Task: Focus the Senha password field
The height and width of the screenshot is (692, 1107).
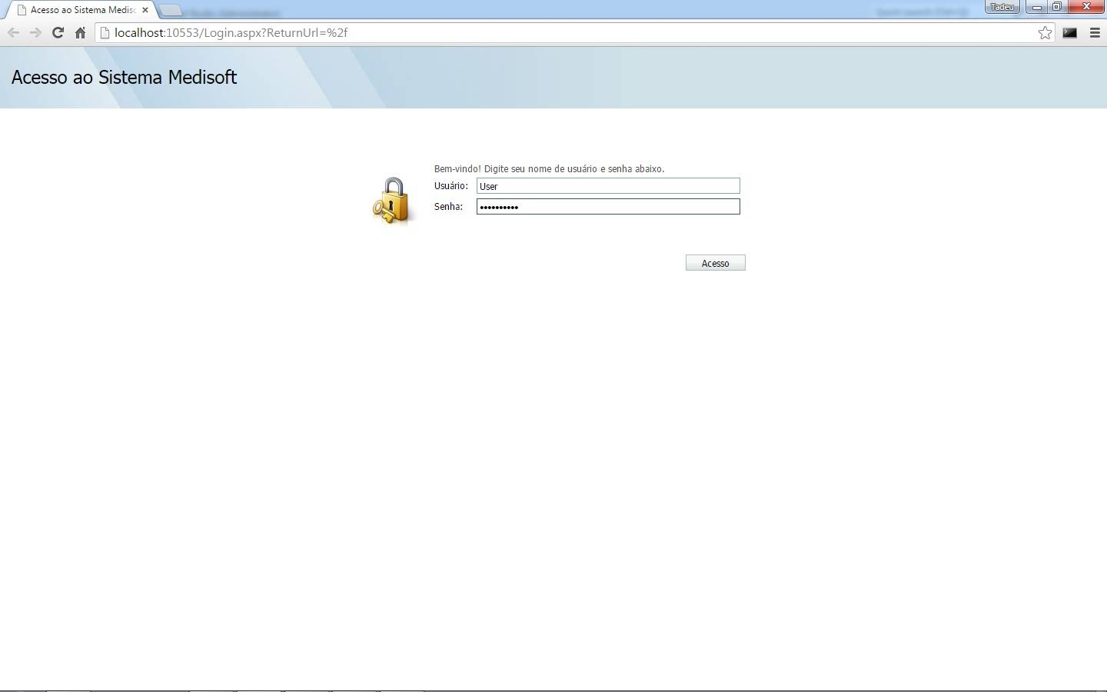Action: (608, 207)
